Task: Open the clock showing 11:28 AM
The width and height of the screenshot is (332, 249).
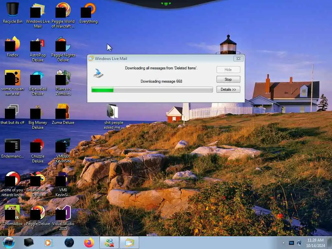Action: [x=315, y=243]
